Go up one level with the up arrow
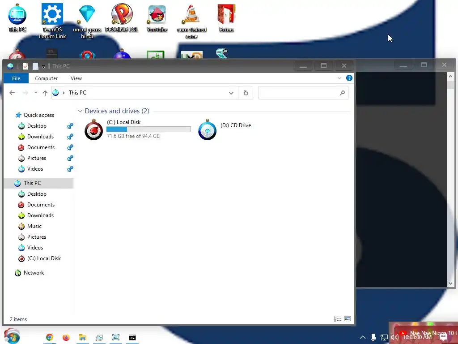 pos(45,93)
